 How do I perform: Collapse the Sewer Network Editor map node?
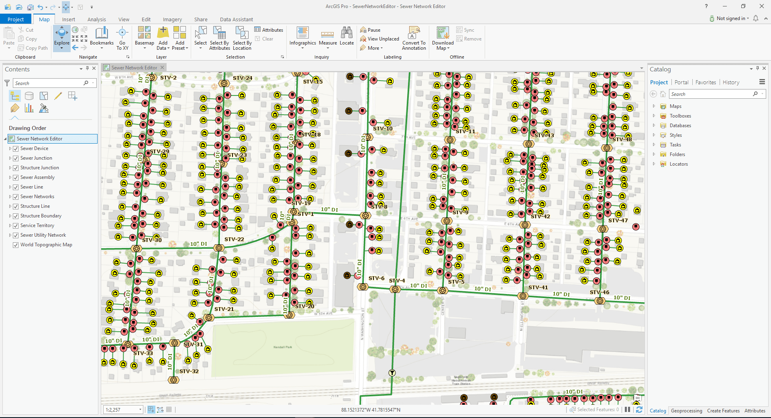coord(5,139)
